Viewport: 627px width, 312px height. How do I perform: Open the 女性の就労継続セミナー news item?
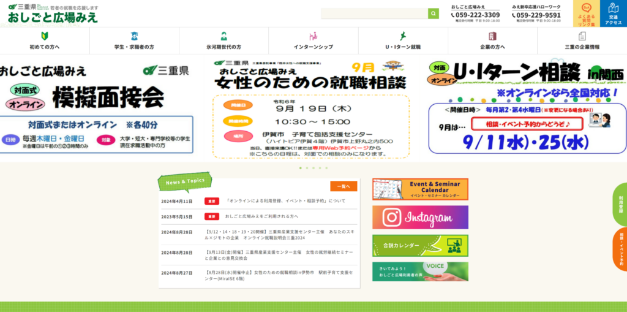coord(279,255)
